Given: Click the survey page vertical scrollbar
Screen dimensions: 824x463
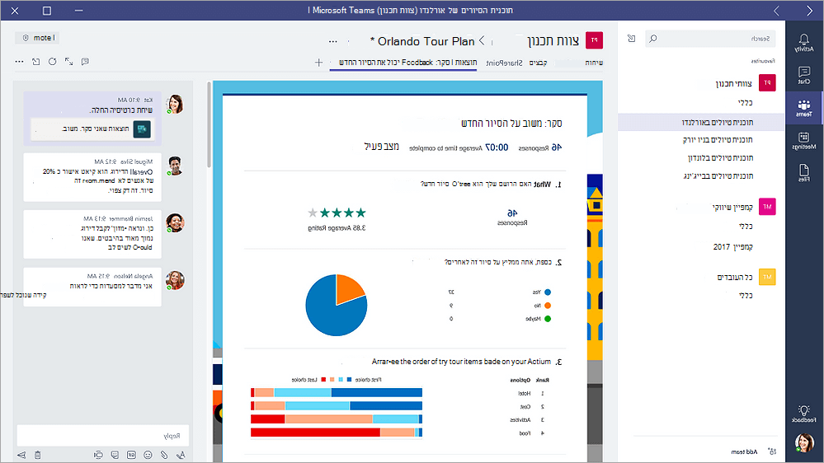Looking at the screenshot, I should (x=210, y=126).
